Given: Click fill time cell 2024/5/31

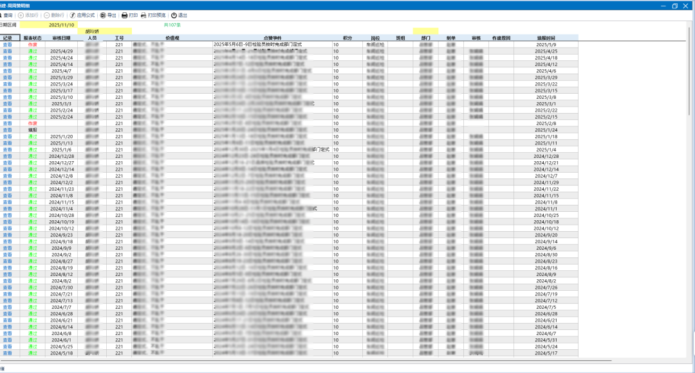Looking at the screenshot, I should (x=546, y=340).
